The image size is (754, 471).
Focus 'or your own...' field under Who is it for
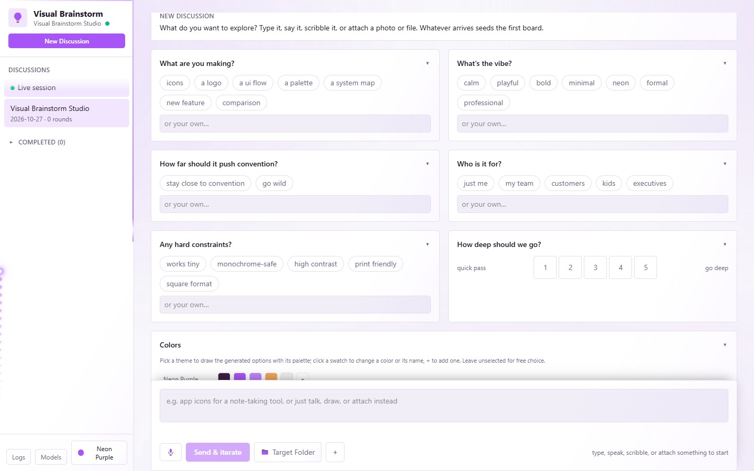point(593,204)
